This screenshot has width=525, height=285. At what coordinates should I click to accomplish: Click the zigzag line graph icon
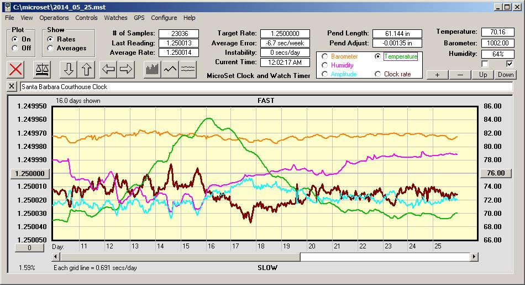[170, 69]
